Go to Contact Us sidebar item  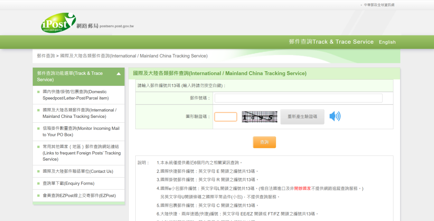point(78,171)
